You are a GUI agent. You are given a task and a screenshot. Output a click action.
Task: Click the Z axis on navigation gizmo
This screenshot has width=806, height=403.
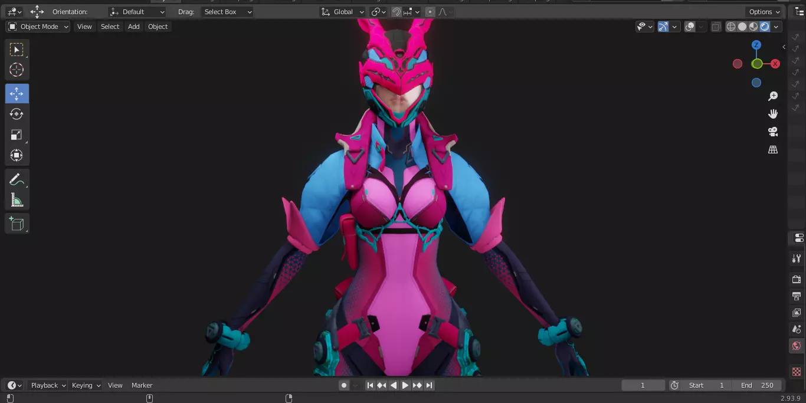point(756,45)
